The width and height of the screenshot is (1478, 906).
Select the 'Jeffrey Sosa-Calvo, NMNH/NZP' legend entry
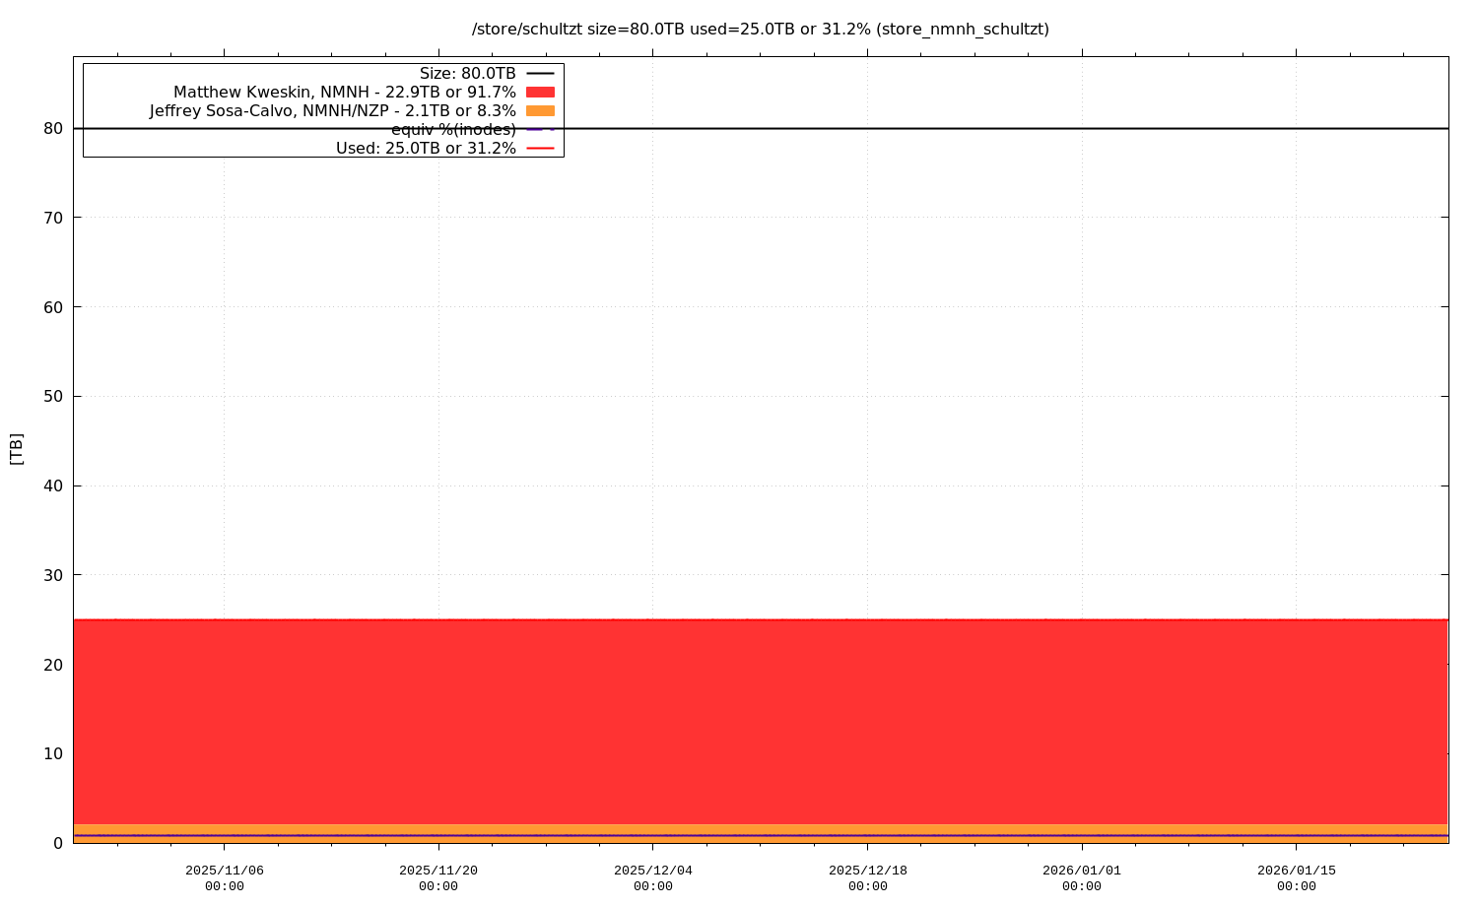pos(332,110)
